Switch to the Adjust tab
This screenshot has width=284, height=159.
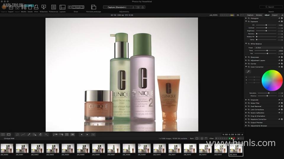pos(267,15)
